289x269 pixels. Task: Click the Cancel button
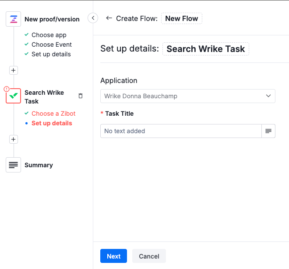(149, 256)
